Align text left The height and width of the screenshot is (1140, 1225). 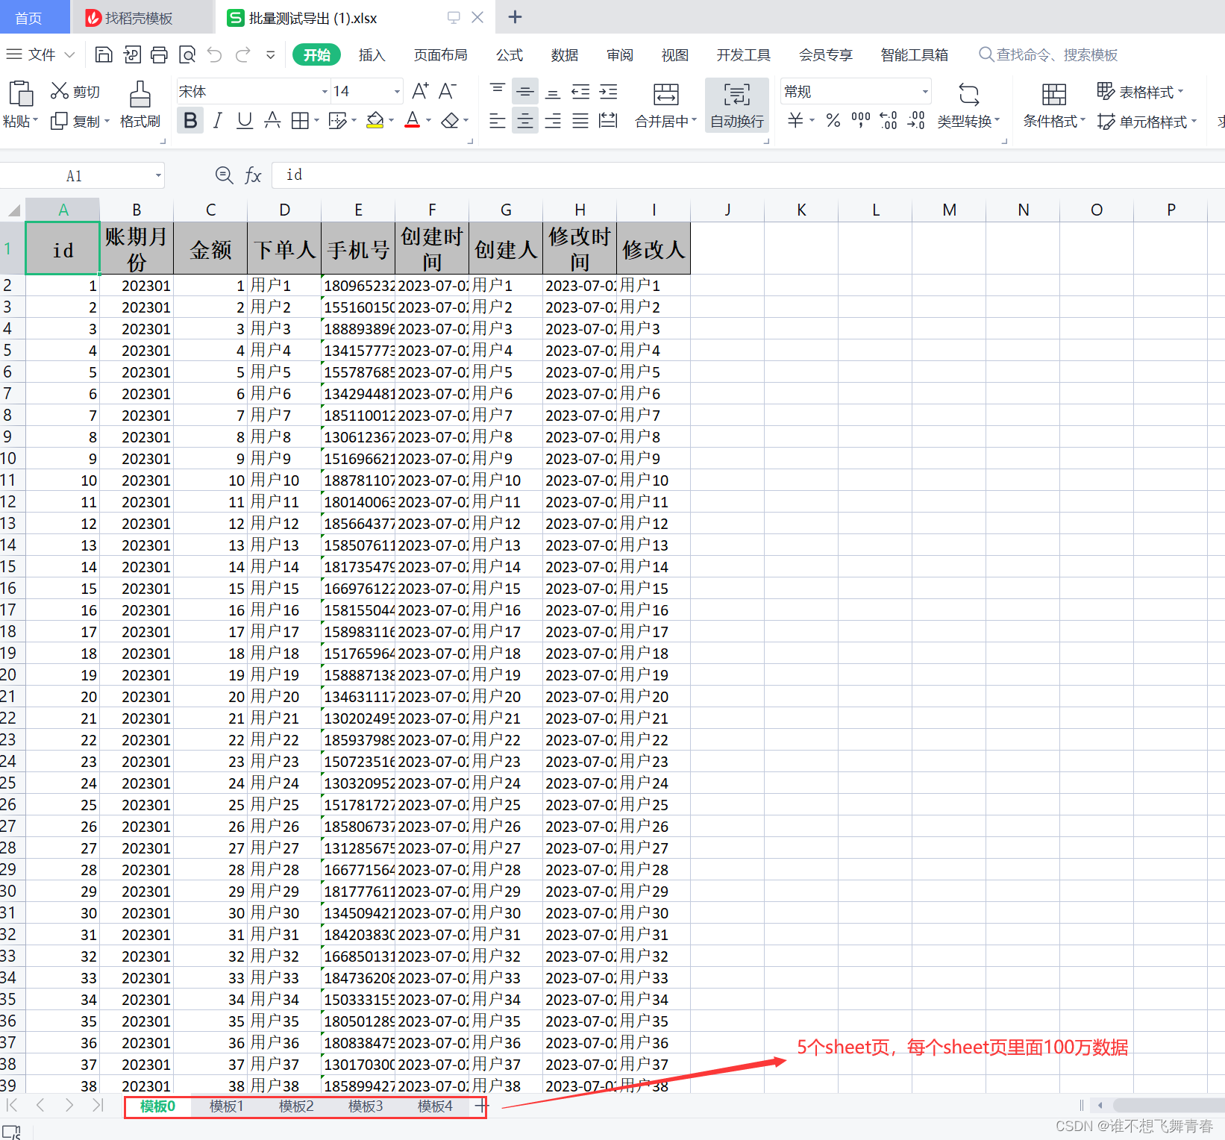[498, 120]
